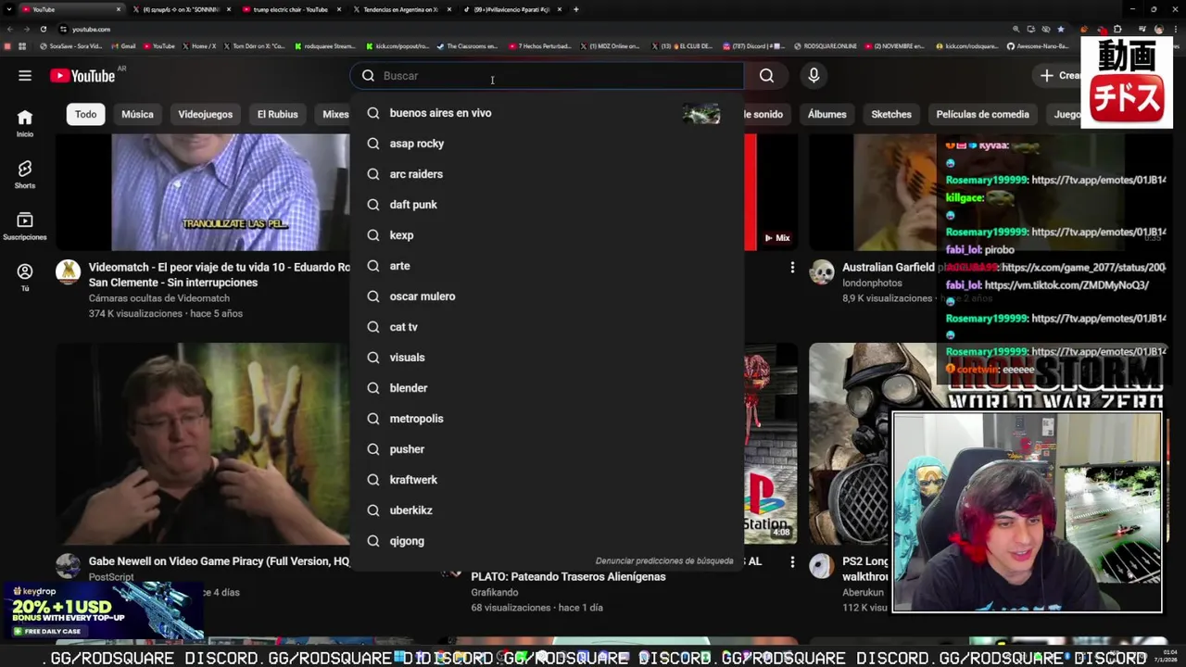This screenshot has width=1186, height=667.
Task: Select the Música filter chip
Action: (137, 114)
